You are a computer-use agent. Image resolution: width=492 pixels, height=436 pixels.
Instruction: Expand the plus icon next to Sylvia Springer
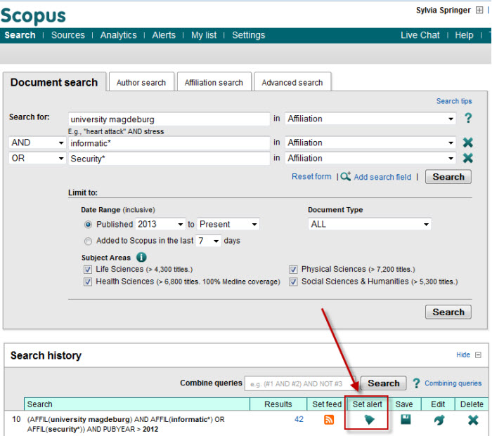(x=479, y=10)
